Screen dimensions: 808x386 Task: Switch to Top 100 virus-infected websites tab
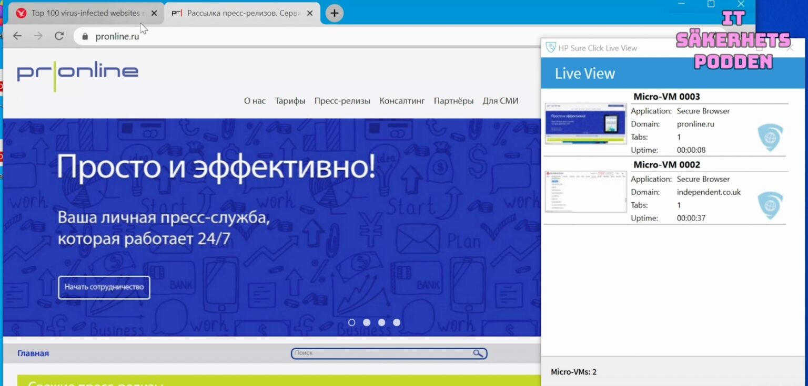tap(84, 13)
